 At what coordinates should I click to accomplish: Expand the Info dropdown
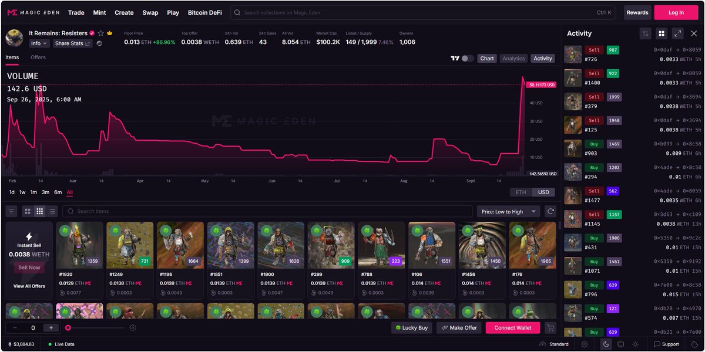(39, 43)
